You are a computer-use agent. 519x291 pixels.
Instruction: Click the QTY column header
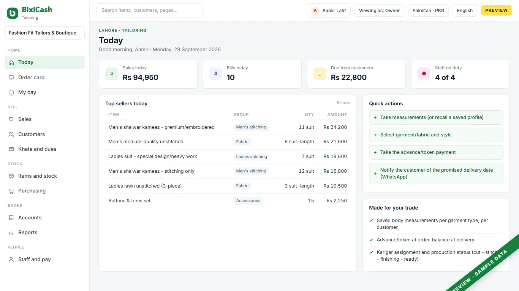click(309, 114)
